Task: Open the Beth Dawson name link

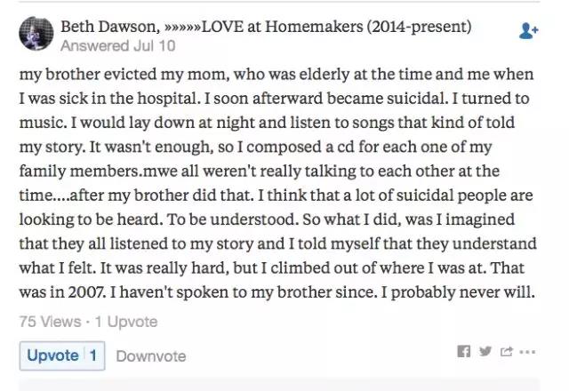Action: pos(110,27)
